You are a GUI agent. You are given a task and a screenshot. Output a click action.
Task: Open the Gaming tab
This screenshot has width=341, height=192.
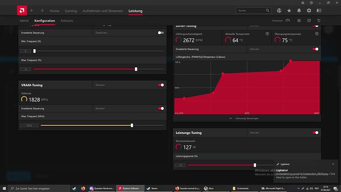[71, 11]
